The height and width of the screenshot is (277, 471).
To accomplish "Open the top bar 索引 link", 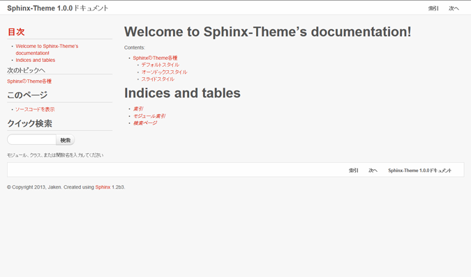I will click(x=433, y=8).
